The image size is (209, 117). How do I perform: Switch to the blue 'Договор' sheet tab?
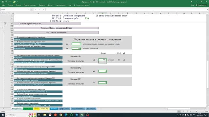54,109
